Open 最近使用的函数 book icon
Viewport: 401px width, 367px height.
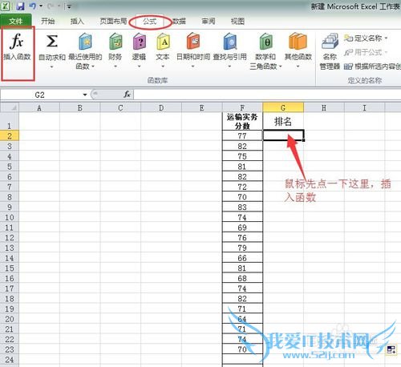[x=85, y=42]
